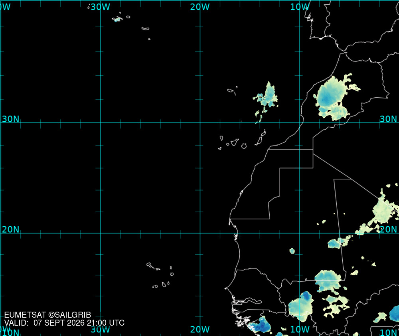Click the 30N and 20W grid intersection
Screen dimensions: 399x336
pos(200,123)
